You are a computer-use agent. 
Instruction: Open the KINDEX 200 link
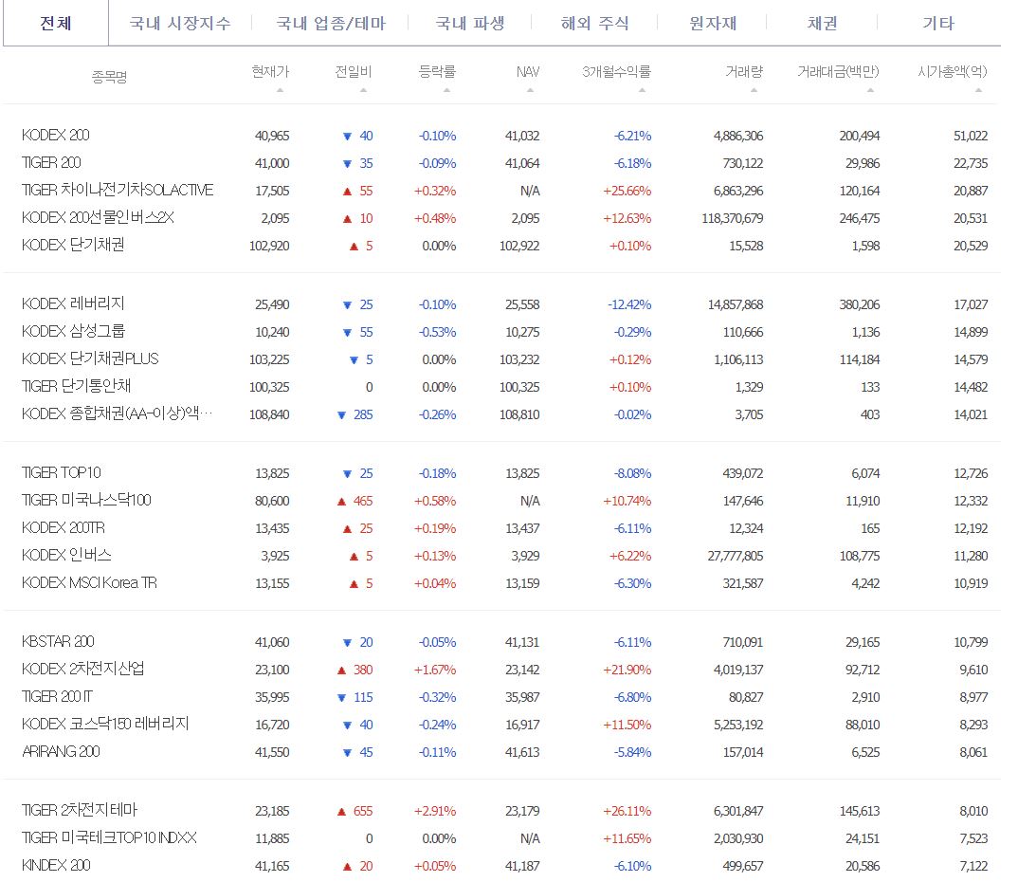[x=56, y=866]
